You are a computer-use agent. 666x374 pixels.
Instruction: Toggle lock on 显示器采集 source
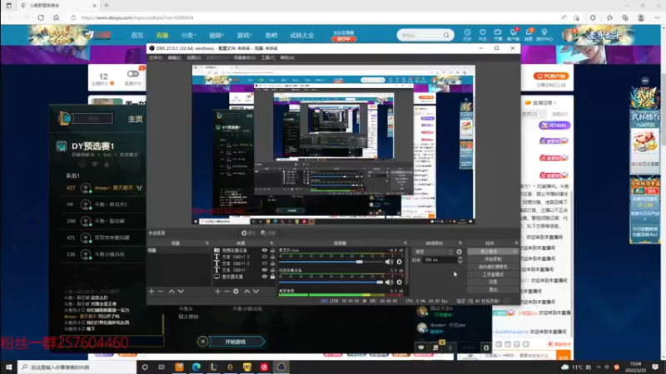pyautogui.click(x=273, y=277)
